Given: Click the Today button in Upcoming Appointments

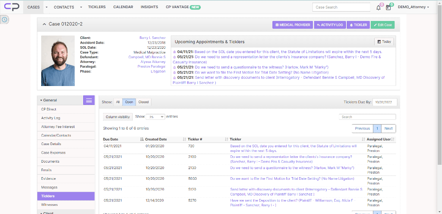Looking at the screenshot, I should pyautogui.click(x=384, y=42).
